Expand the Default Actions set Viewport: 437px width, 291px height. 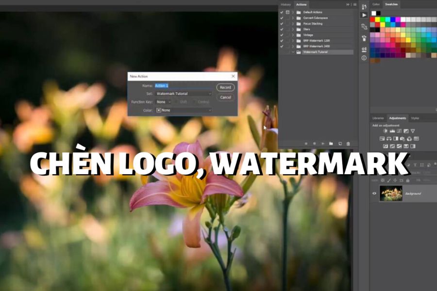click(293, 12)
